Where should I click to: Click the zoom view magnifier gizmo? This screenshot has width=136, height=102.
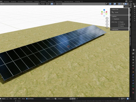tap(107, 18)
